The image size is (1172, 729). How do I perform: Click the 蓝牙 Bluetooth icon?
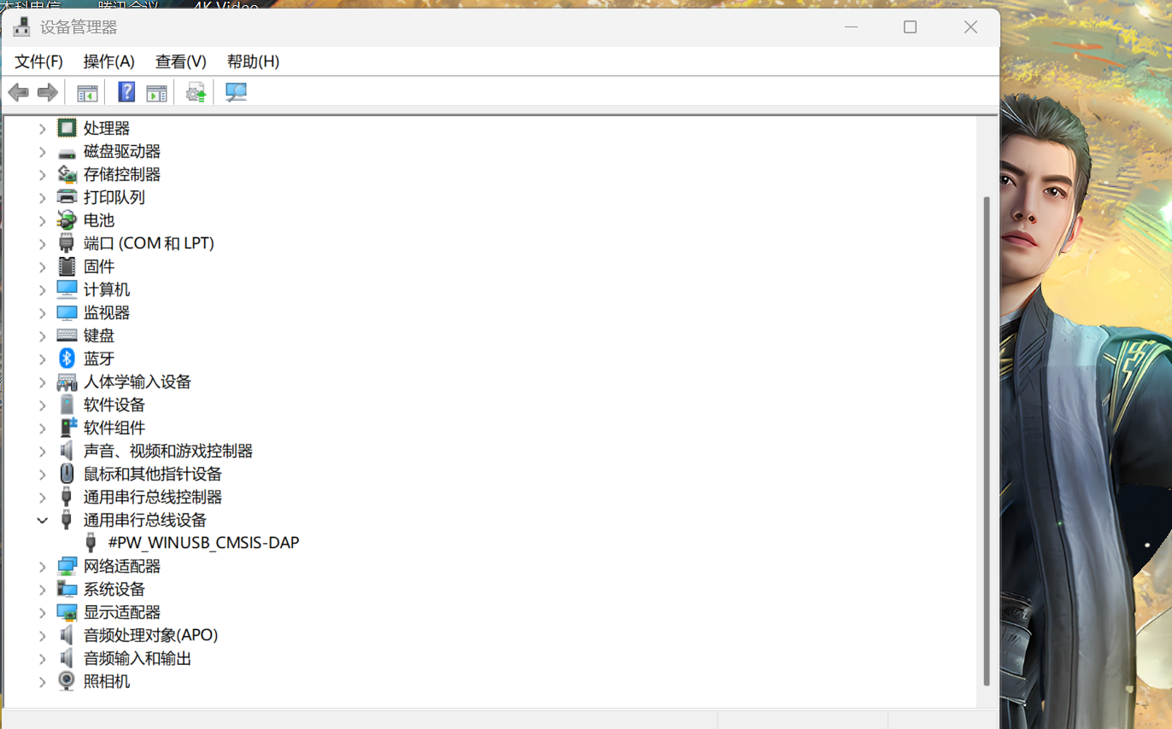pos(67,359)
